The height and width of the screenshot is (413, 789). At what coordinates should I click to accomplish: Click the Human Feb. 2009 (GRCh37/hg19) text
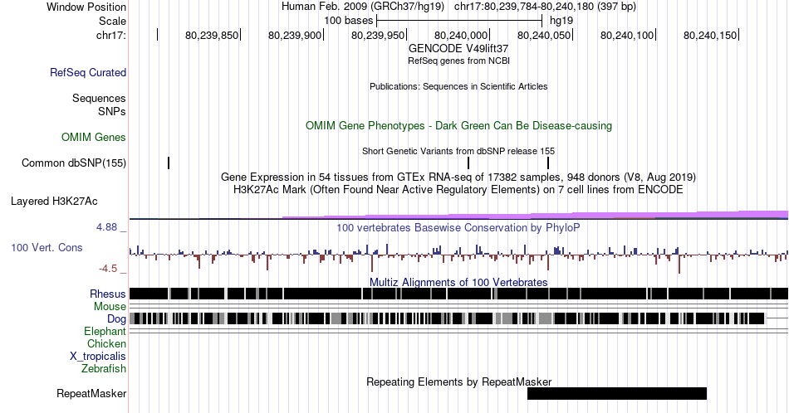[x=363, y=7]
